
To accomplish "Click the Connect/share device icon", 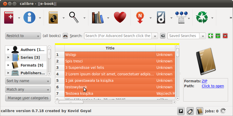I will (181, 18).
